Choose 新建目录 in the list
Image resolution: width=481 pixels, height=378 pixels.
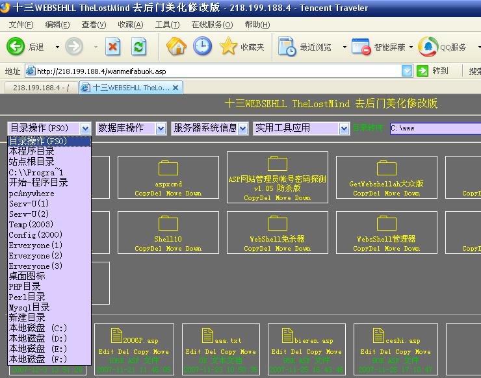pos(49,318)
